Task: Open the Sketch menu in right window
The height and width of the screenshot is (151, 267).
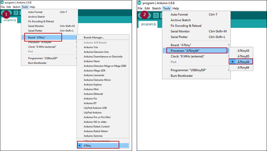Action: pyautogui.click(x=156, y=8)
